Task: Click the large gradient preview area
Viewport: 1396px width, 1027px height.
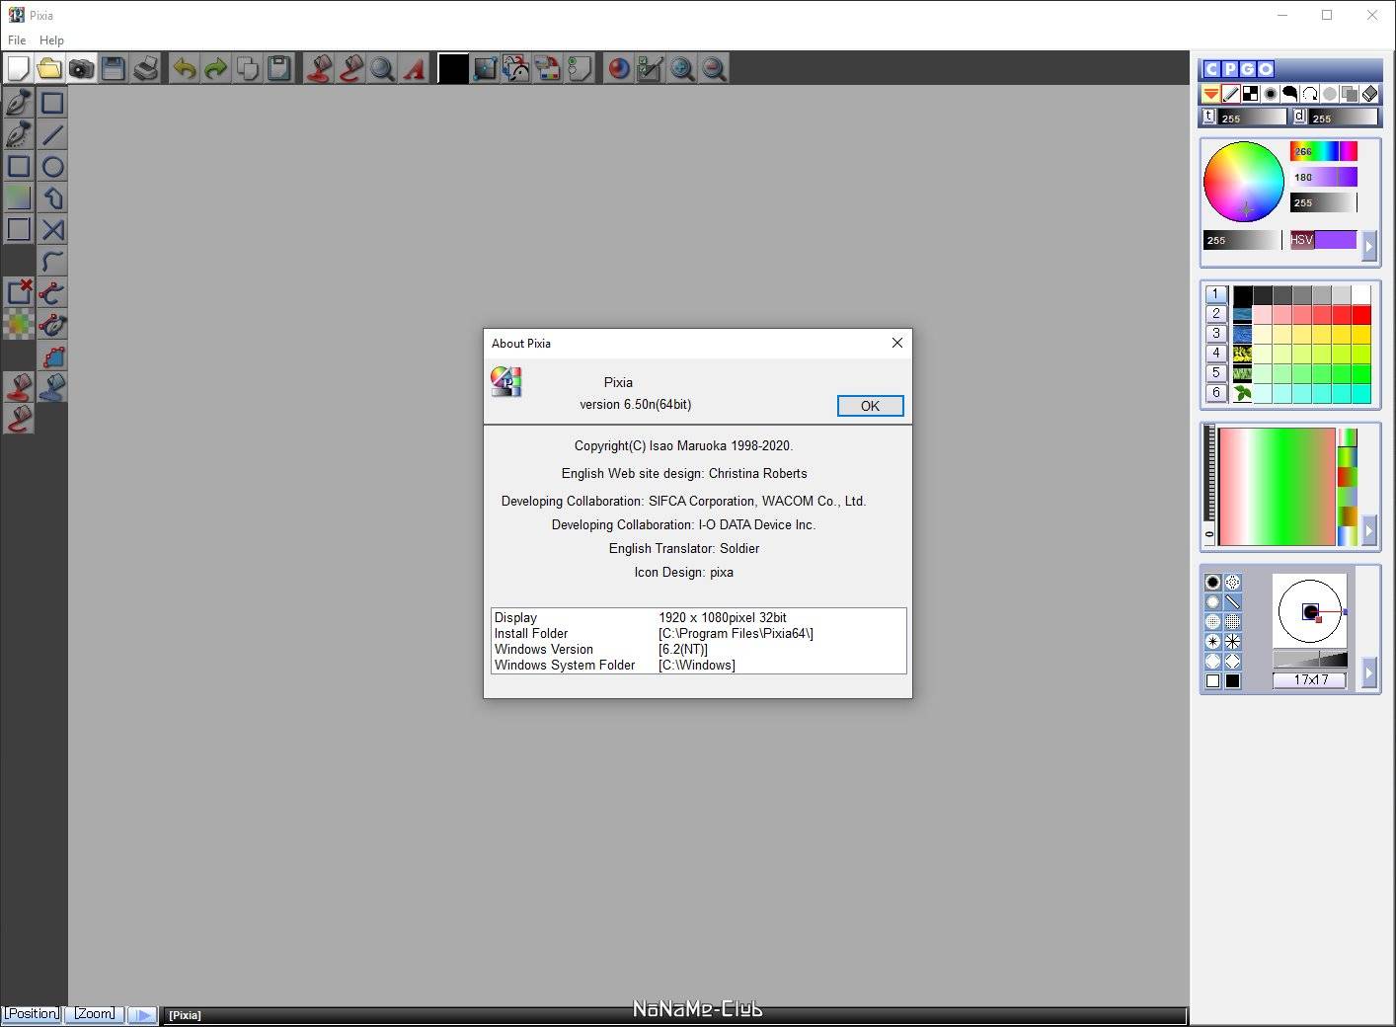Action: click(x=1277, y=486)
